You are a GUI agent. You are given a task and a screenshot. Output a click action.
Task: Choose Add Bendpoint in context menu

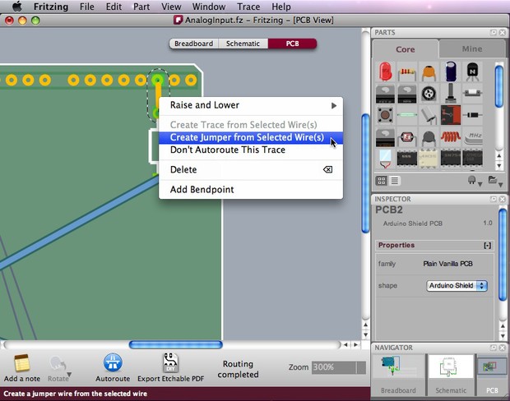pyautogui.click(x=251, y=190)
